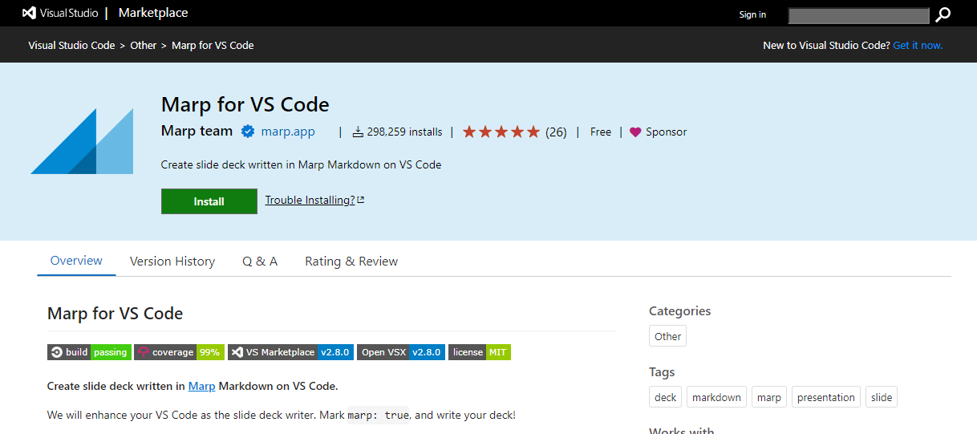Click the markdown tag
Screen dimensions: 977x434
point(716,397)
